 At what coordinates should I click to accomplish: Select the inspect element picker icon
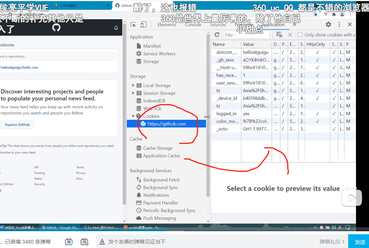(133, 25)
